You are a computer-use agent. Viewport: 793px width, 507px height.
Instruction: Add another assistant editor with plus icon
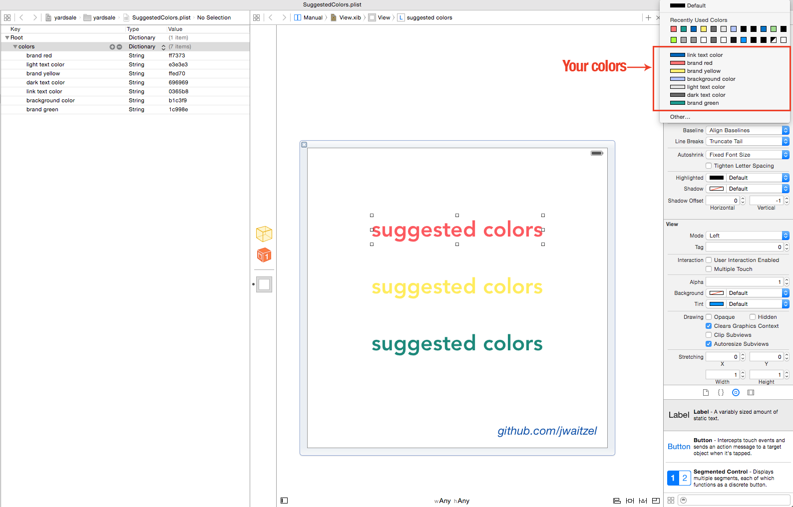(648, 17)
